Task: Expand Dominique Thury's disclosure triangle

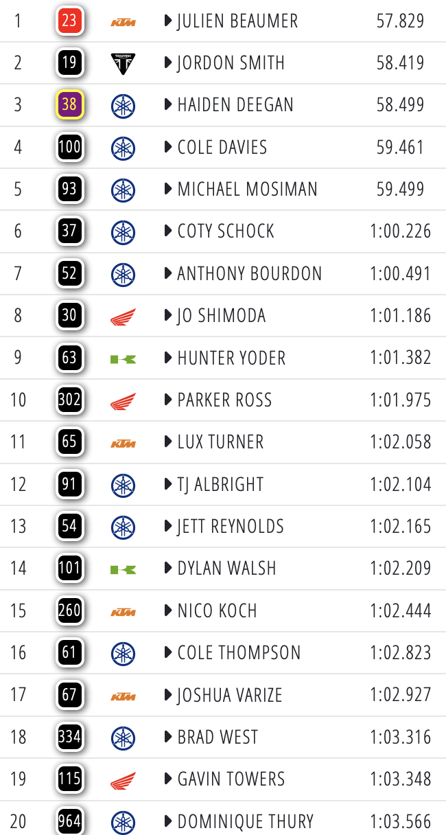Action: tap(168, 821)
